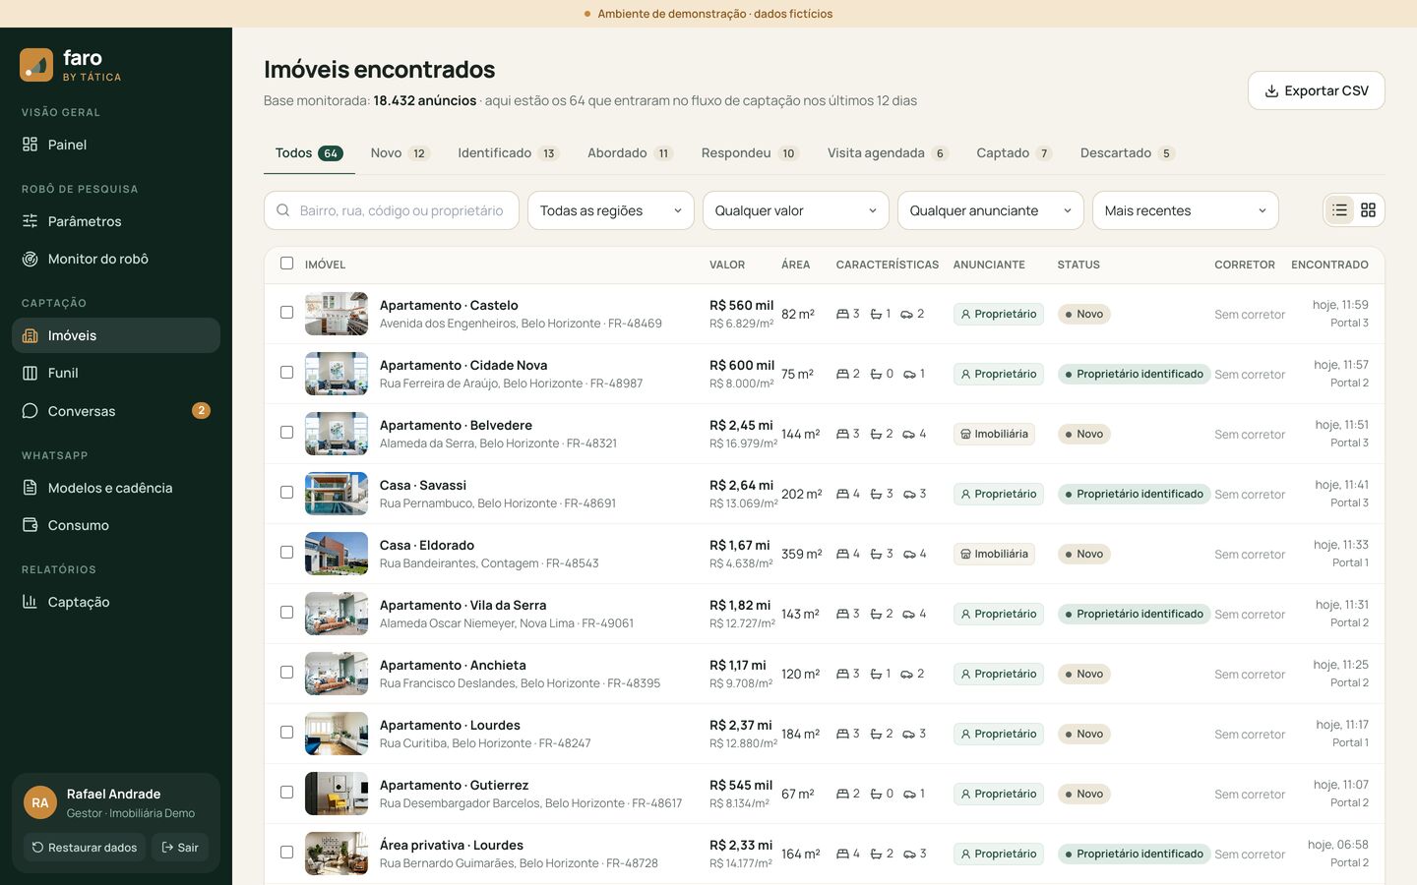The width and height of the screenshot is (1417, 885).
Task: Click the Exportar CSV button
Action: tap(1317, 90)
